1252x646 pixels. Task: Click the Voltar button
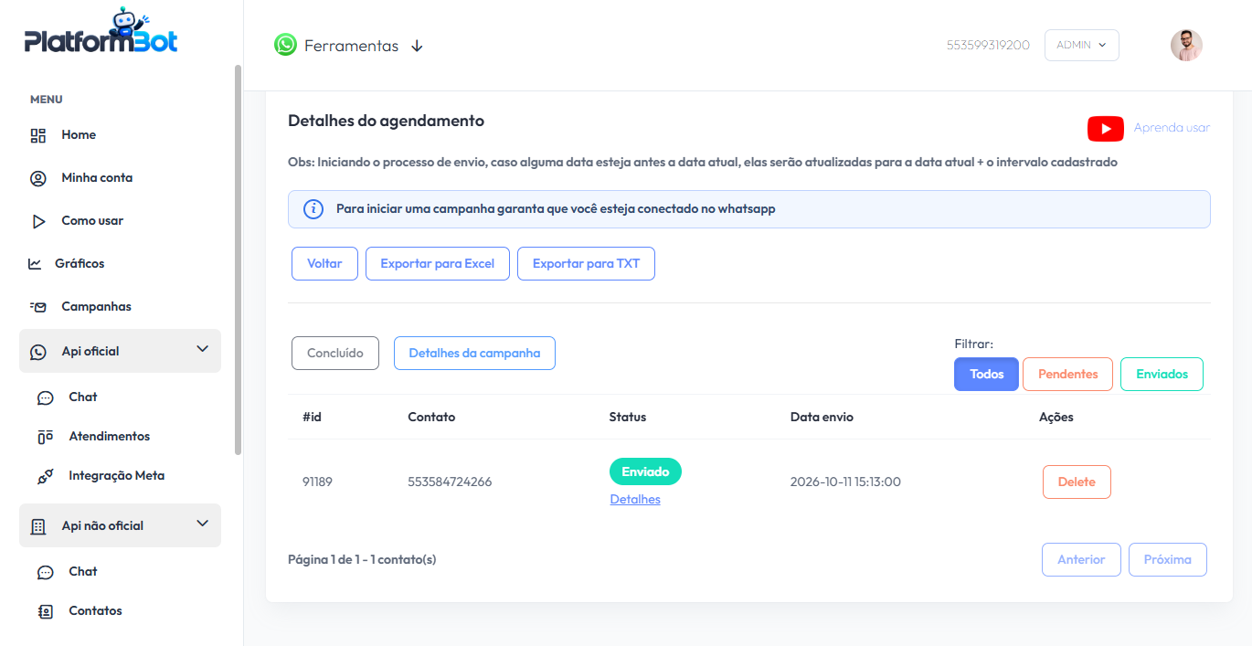pyautogui.click(x=324, y=263)
